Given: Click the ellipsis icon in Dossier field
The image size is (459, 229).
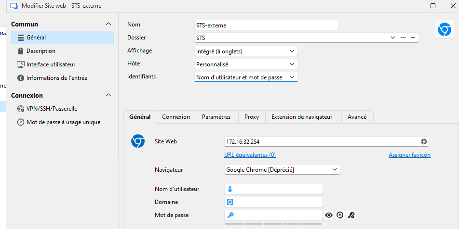Looking at the screenshot, I should (x=403, y=38).
